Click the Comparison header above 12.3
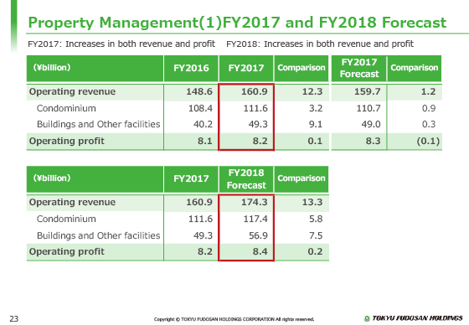469x325 pixels. (x=301, y=68)
